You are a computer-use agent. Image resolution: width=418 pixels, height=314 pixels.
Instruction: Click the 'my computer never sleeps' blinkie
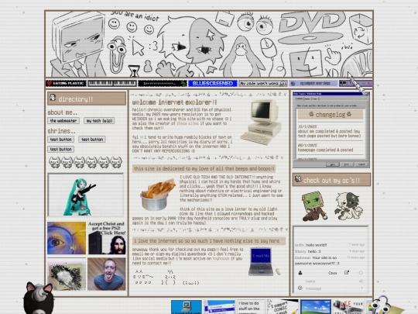[x=313, y=83]
